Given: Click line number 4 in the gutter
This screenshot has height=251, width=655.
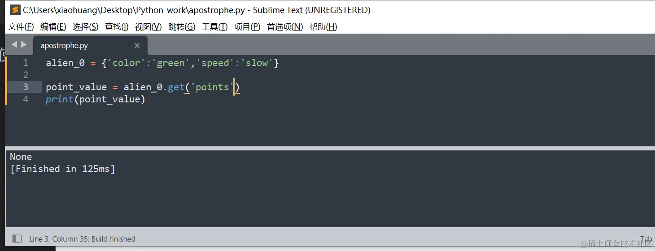Looking at the screenshot, I should [x=26, y=99].
